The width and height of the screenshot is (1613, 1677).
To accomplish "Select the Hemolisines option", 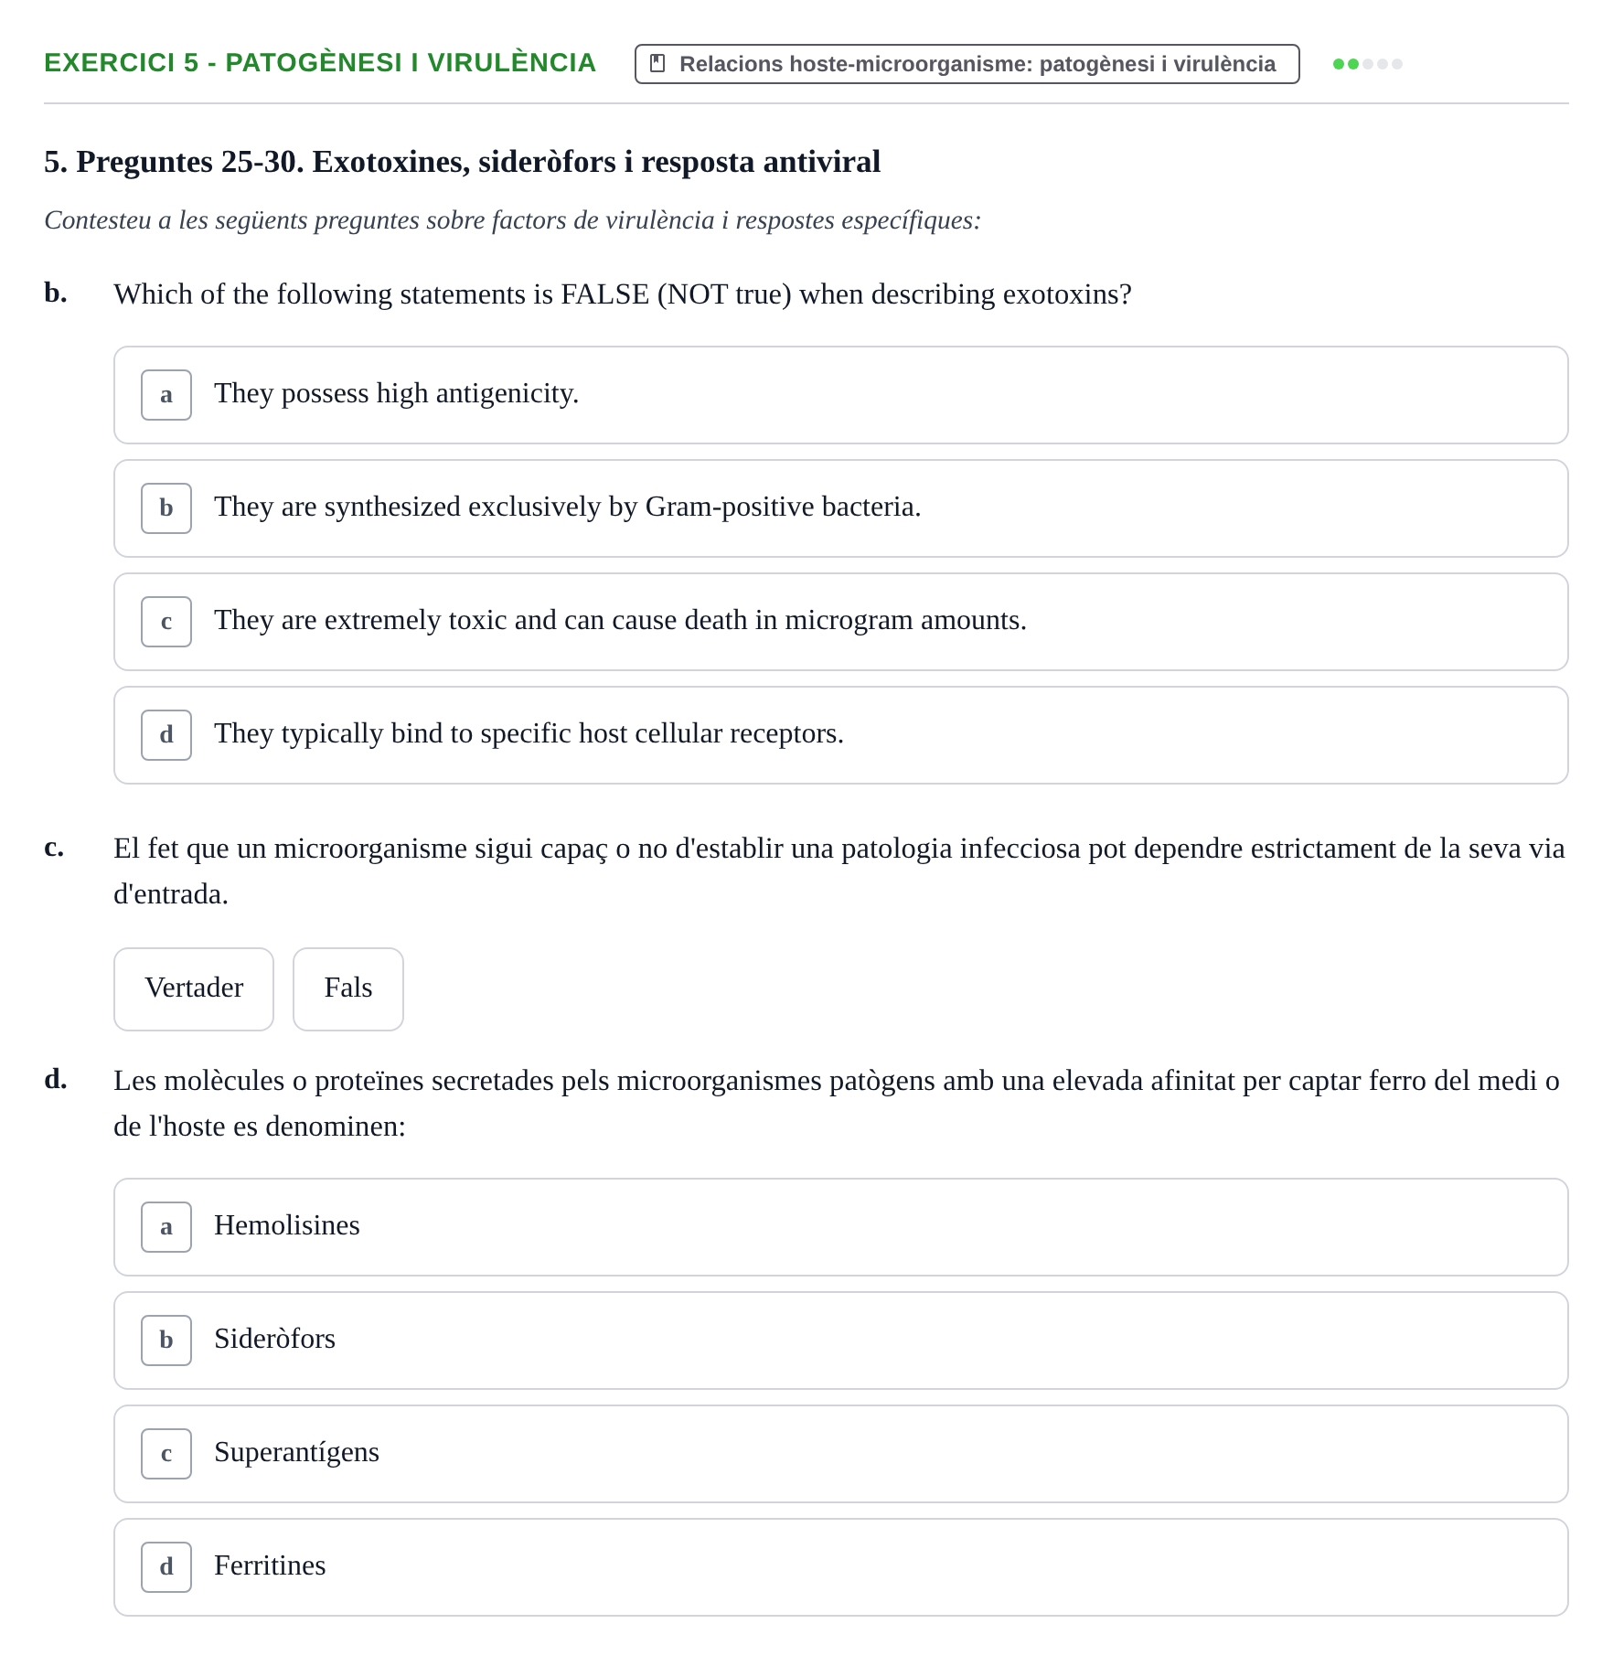I will pyautogui.click(x=840, y=1227).
